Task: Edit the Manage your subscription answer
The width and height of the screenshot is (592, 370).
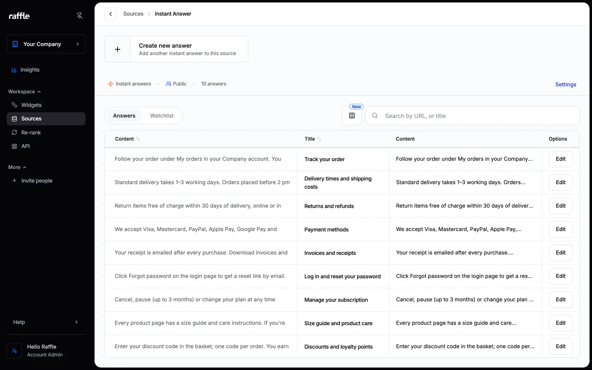Action: [x=561, y=300]
